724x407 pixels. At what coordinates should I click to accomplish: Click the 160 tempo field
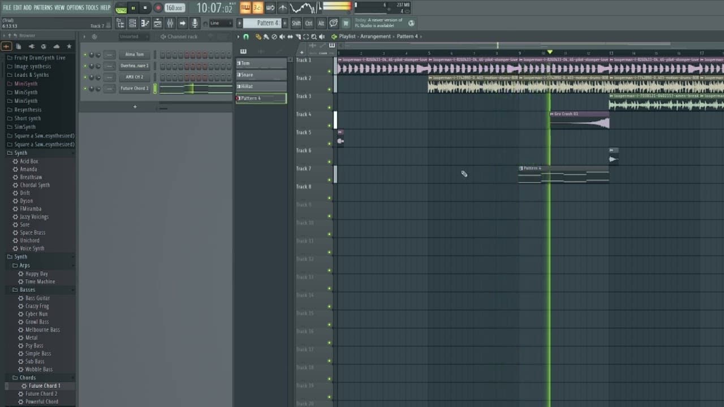(x=174, y=8)
